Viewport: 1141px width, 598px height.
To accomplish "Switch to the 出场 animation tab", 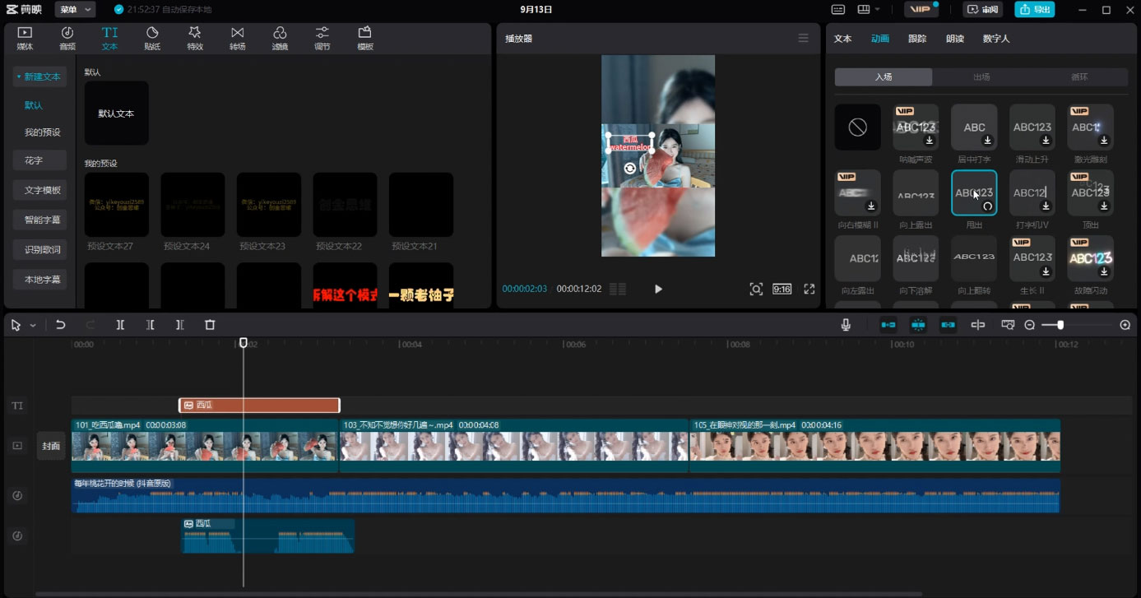I will point(981,76).
